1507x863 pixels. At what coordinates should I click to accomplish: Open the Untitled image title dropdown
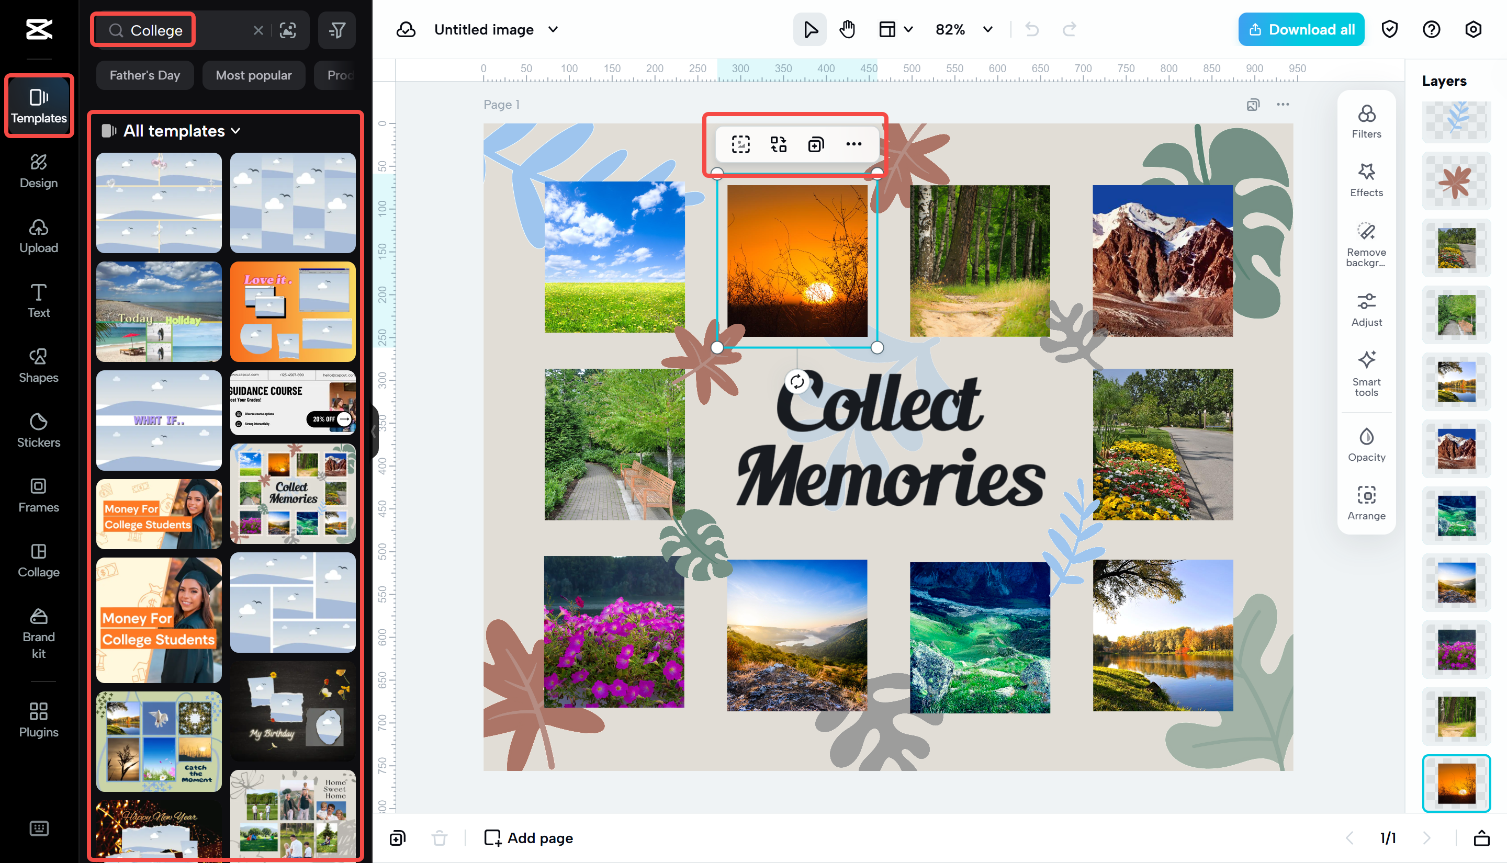pyautogui.click(x=553, y=29)
